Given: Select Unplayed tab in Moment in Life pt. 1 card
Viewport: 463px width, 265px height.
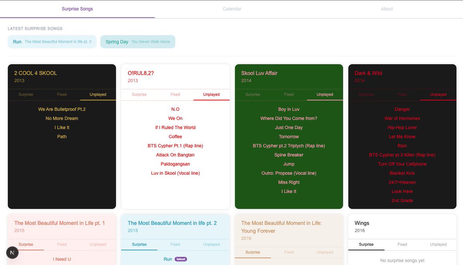Looking at the screenshot, I should (x=98, y=245).
